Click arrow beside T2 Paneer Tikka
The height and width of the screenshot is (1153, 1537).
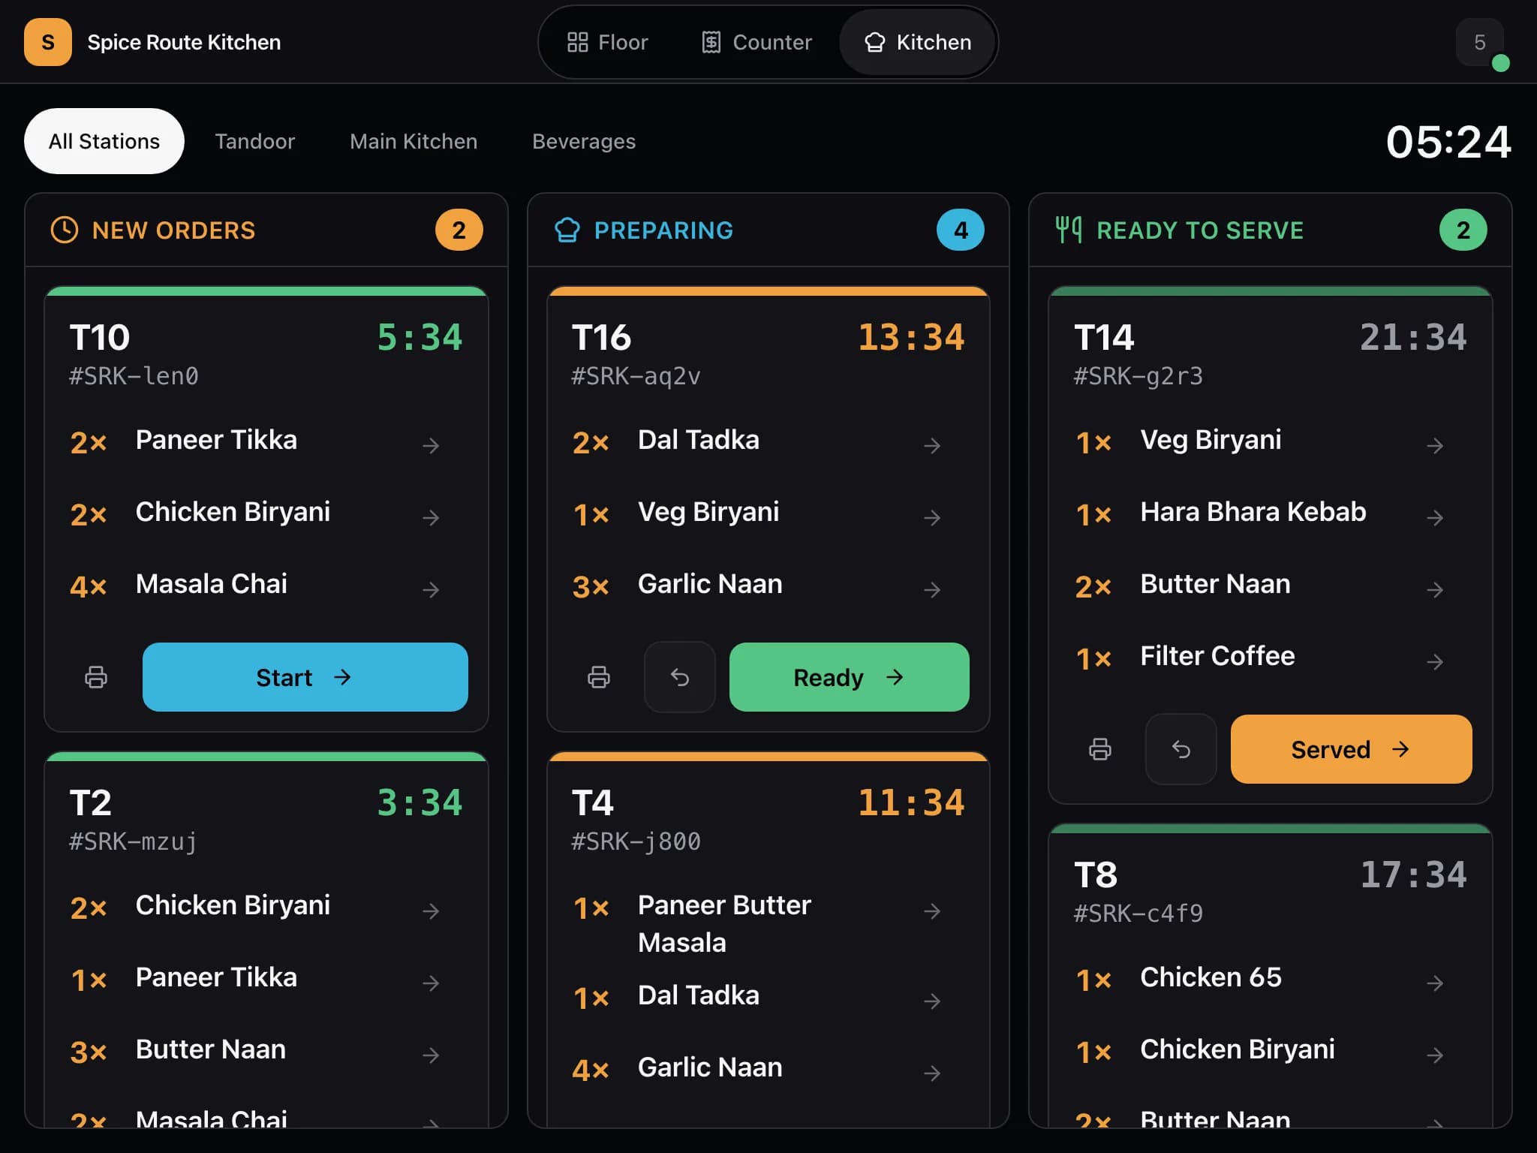(431, 983)
